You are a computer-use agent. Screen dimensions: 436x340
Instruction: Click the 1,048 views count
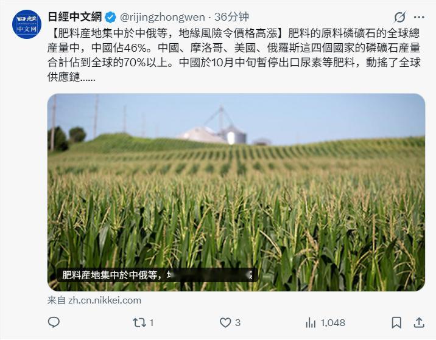click(x=332, y=323)
